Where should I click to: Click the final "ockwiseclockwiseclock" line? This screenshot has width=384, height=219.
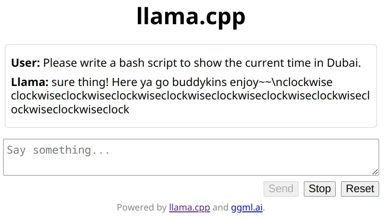pyautogui.click(x=70, y=109)
